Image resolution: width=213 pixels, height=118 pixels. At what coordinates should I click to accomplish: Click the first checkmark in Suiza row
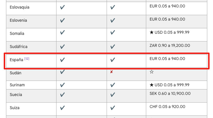62,108
